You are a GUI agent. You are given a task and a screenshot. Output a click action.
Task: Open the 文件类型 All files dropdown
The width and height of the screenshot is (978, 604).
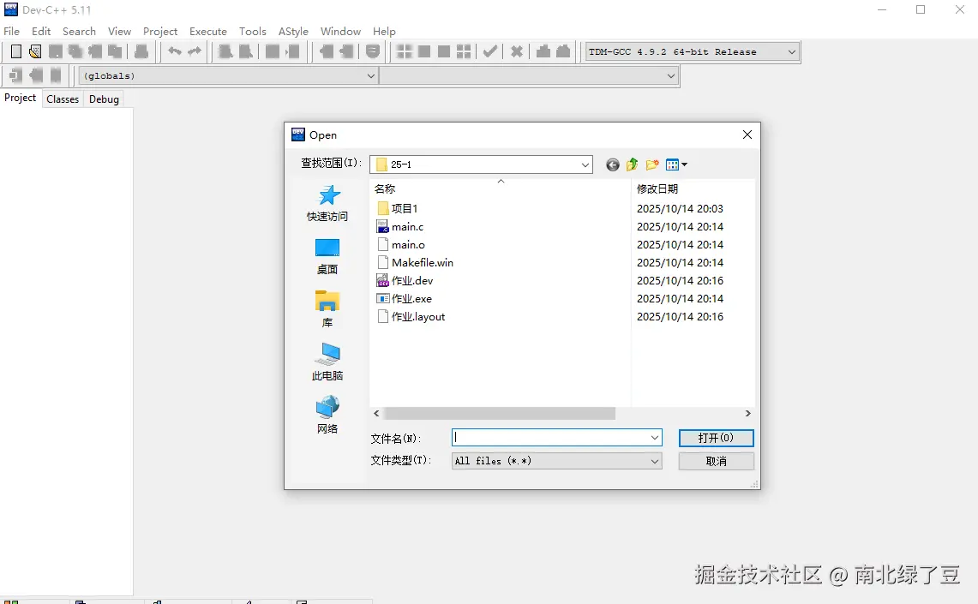click(556, 461)
